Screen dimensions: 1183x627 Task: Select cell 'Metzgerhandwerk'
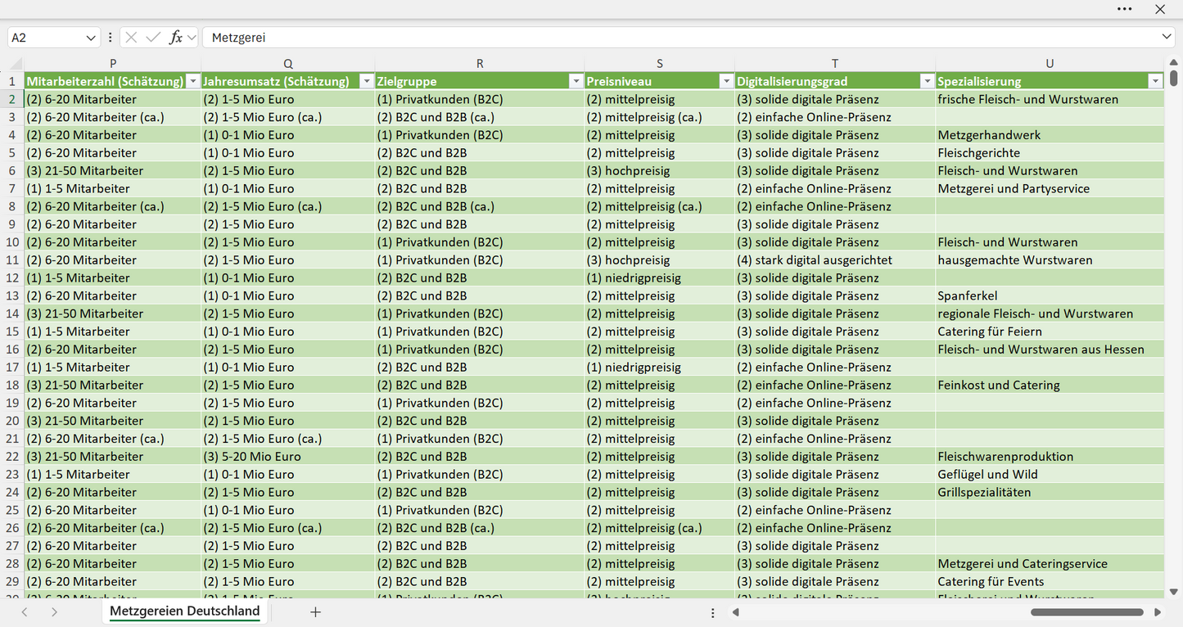pyautogui.click(x=1050, y=135)
